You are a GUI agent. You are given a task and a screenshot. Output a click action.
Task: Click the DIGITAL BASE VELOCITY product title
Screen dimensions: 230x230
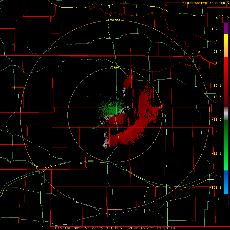tap(79, 228)
